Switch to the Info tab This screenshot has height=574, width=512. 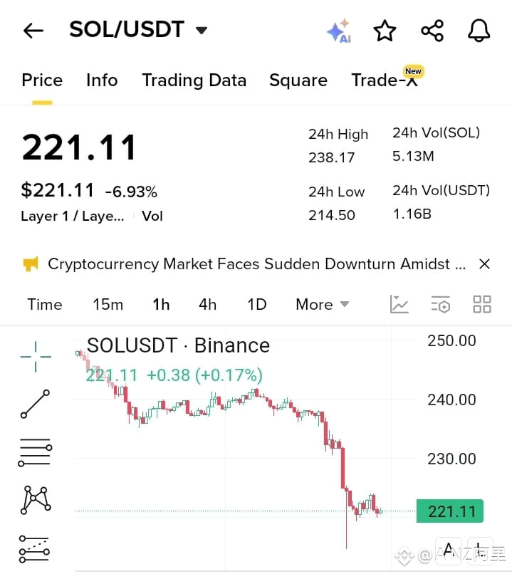click(x=102, y=80)
